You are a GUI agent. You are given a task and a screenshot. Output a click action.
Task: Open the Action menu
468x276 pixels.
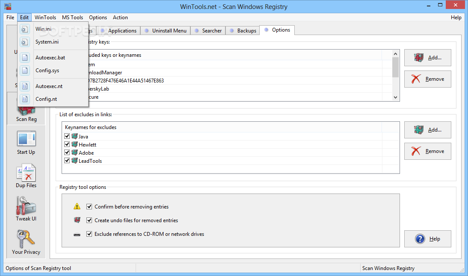(120, 17)
